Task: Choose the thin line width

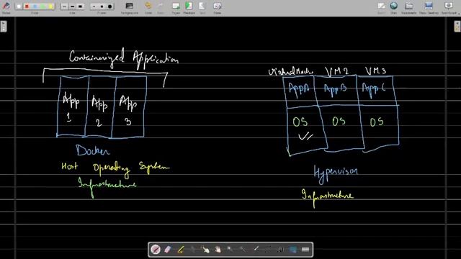Action: pos(64,6)
